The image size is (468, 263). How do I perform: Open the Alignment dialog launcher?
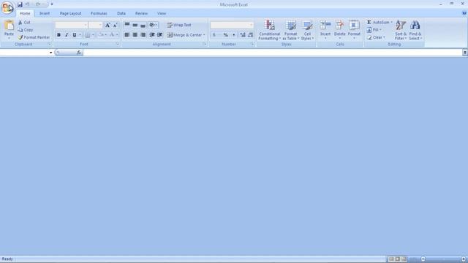click(x=205, y=44)
